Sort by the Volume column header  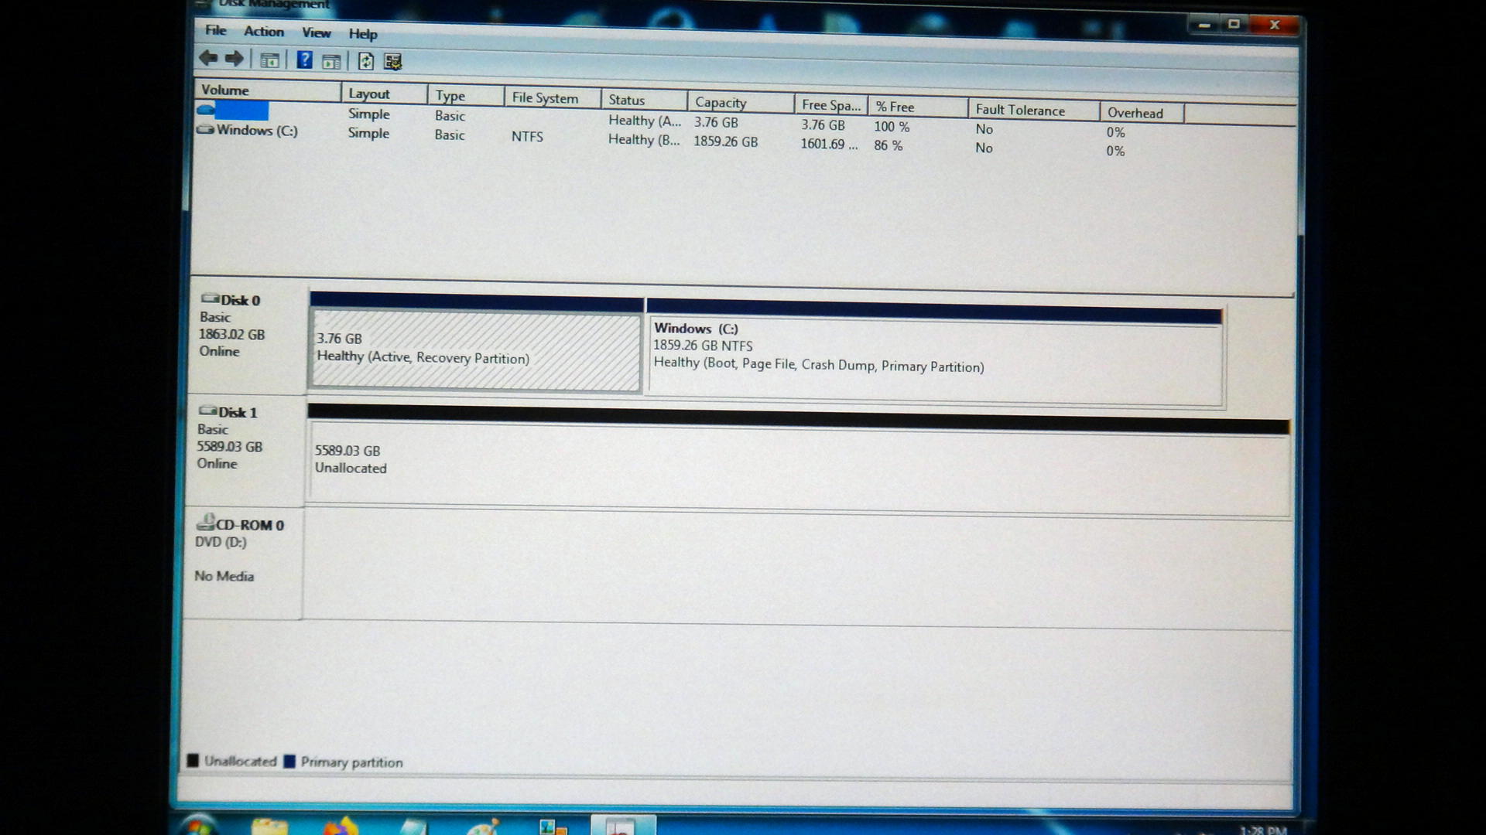(x=267, y=90)
